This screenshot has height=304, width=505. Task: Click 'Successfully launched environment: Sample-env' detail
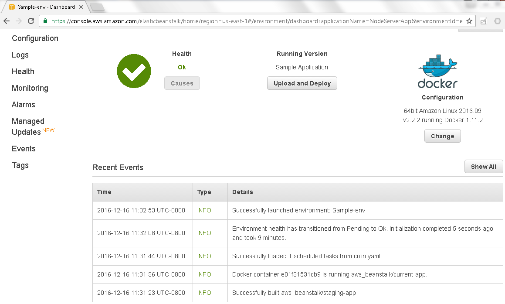click(298, 211)
